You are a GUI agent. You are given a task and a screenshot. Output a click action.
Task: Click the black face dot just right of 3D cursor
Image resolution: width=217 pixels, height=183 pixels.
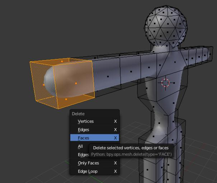point(174,83)
